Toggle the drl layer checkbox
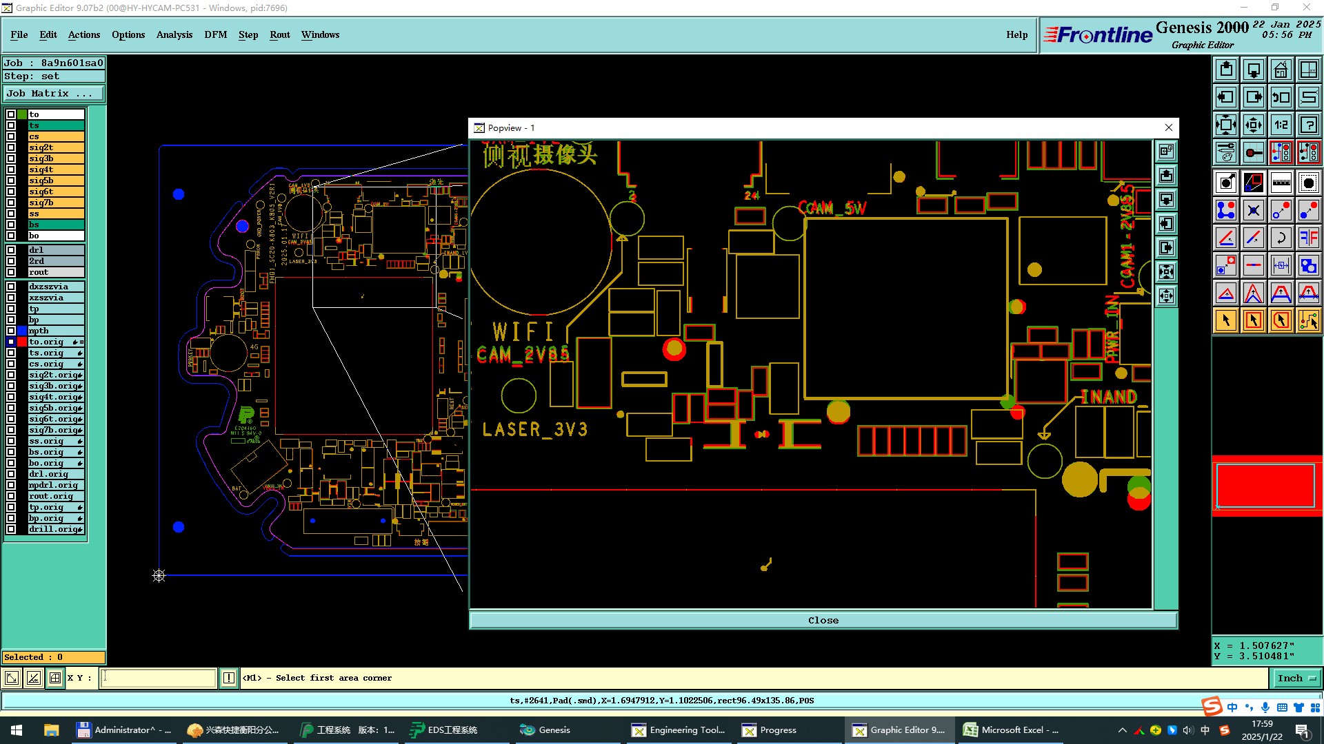The height and width of the screenshot is (744, 1324). tap(11, 250)
